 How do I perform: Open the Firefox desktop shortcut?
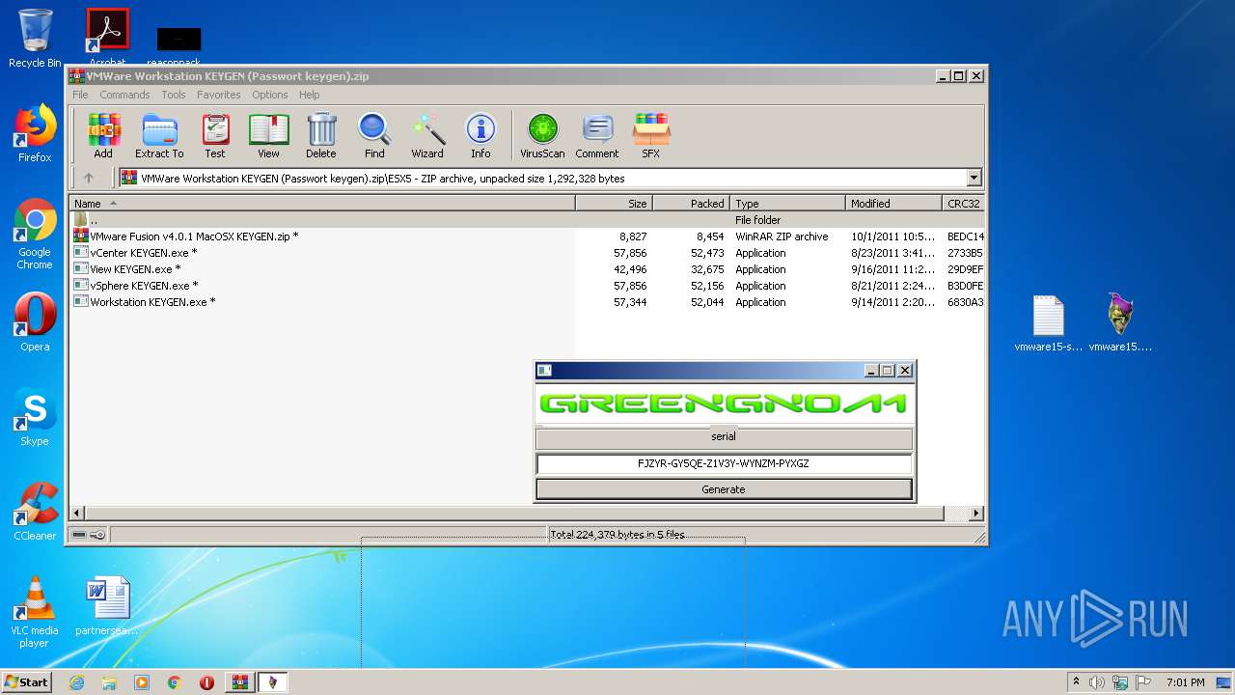click(x=35, y=133)
